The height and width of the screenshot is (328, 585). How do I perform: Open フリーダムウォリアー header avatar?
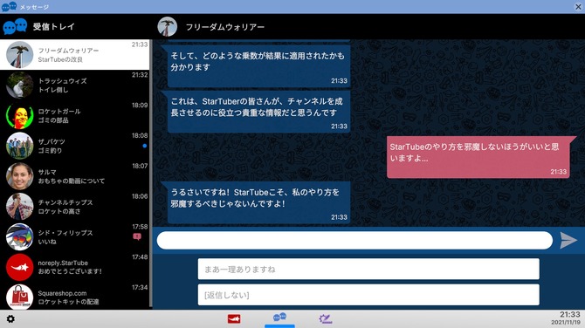point(167,27)
